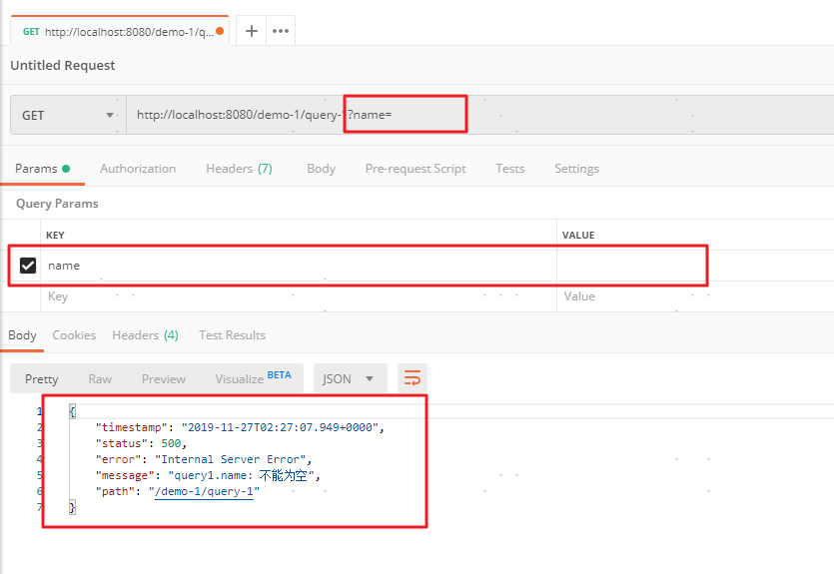Viewport: 834px width, 574px height.
Task: Select the Visualize BETA view
Action: 253,378
